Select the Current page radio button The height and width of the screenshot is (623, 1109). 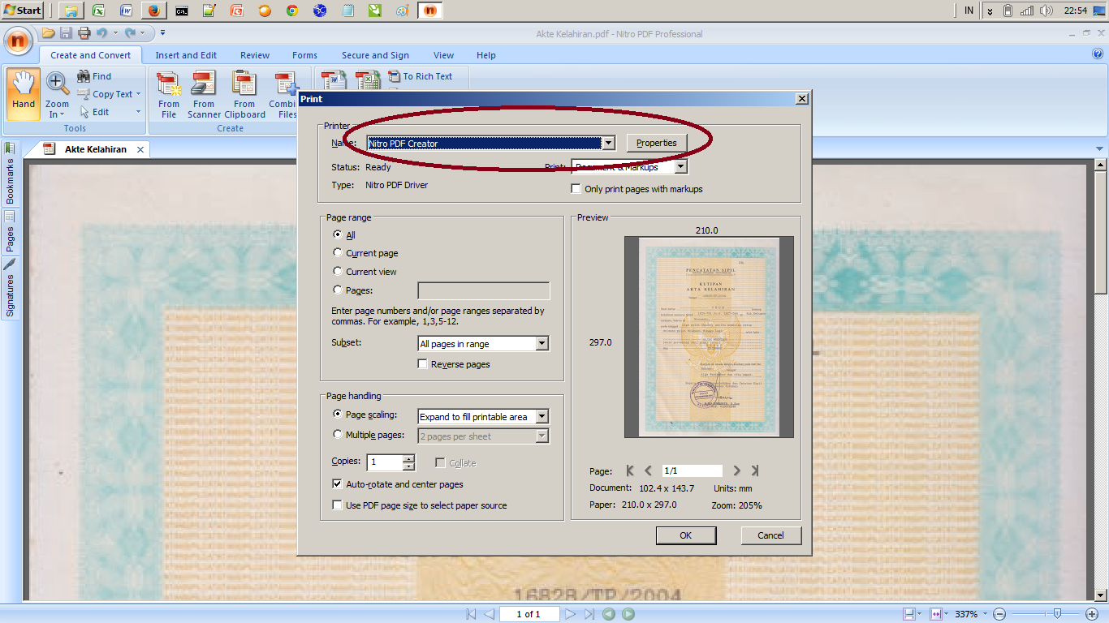pyautogui.click(x=338, y=253)
